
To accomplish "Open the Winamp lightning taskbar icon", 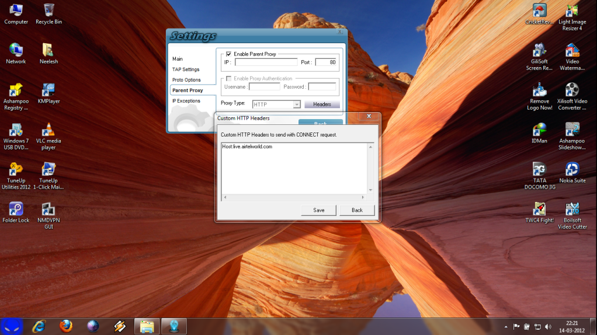I will click(120, 326).
